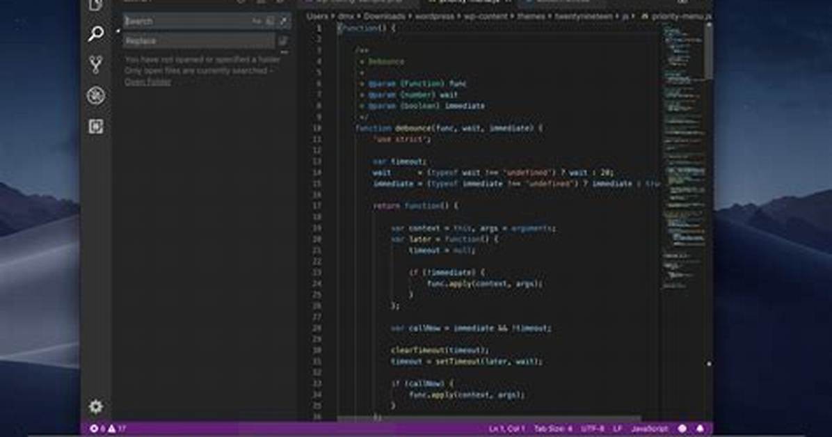Select the dmx breadcrumb
Image resolution: width=832 pixels, height=437 pixels.
(346, 17)
